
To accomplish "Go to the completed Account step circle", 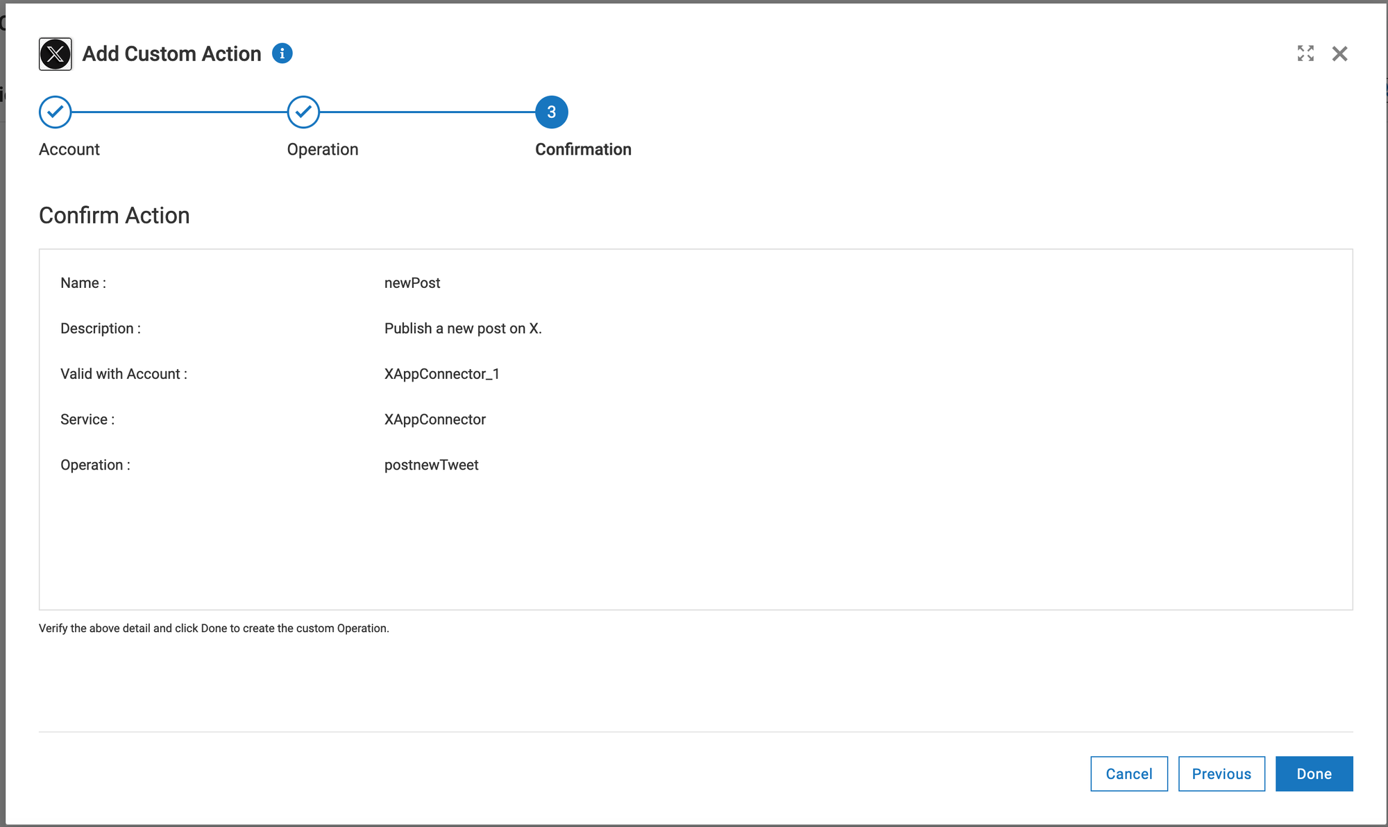I will pyautogui.click(x=56, y=112).
